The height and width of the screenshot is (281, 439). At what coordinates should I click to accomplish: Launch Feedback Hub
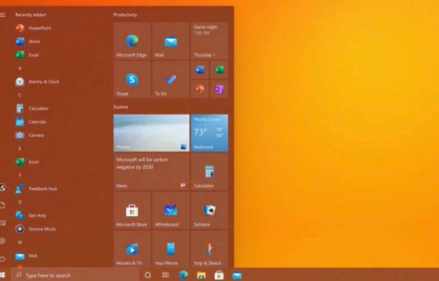(x=36, y=189)
